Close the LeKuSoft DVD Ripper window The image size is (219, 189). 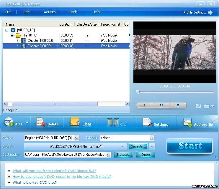click(211, 4)
